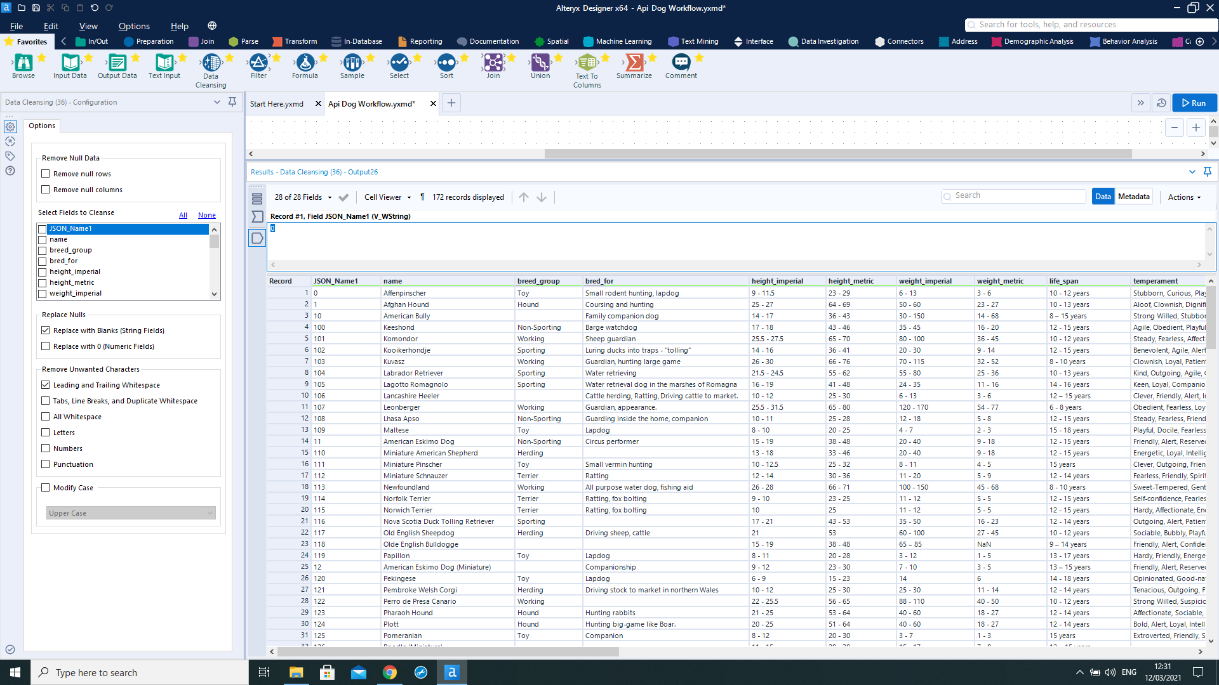Switch to Start Here.yxmd tab
The width and height of the screenshot is (1219, 685).
pyautogui.click(x=277, y=103)
